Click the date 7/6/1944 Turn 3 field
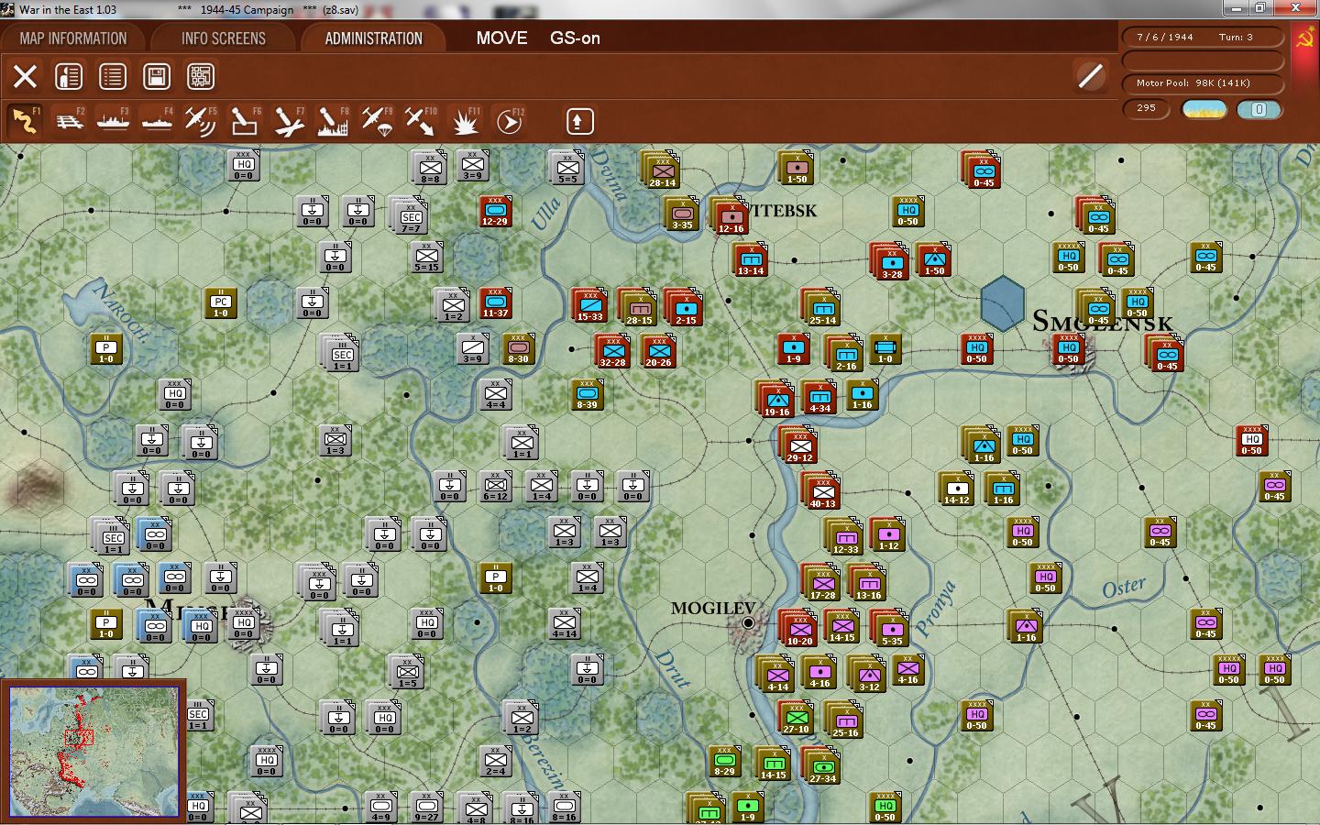Screen dimensions: 1320x825 click(1203, 38)
